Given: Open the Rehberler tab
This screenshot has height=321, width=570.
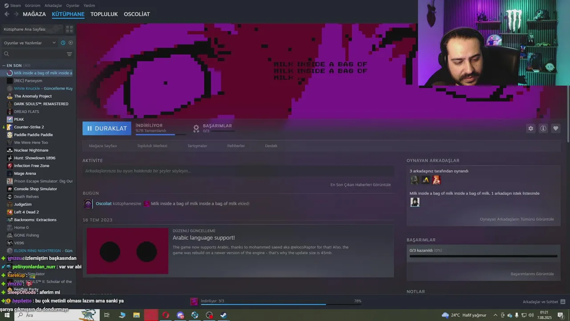Looking at the screenshot, I should click(236, 146).
